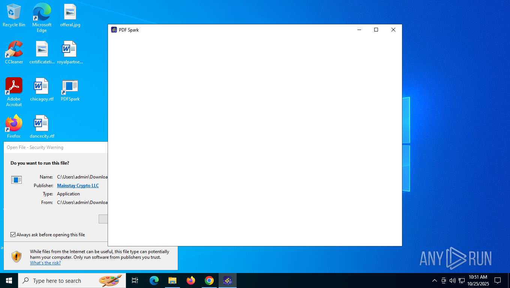Close the PDF Spark window
Viewport: 510px width, 288px height.
[x=393, y=30]
